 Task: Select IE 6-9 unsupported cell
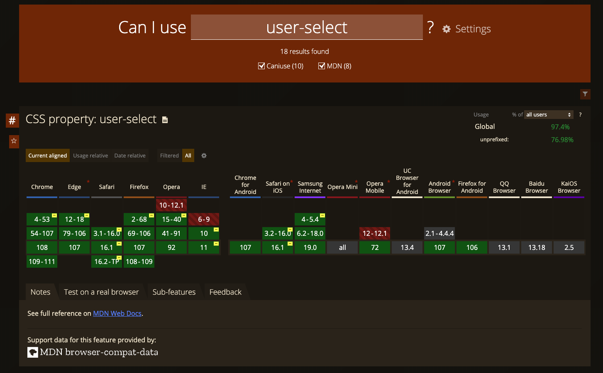click(204, 219)
